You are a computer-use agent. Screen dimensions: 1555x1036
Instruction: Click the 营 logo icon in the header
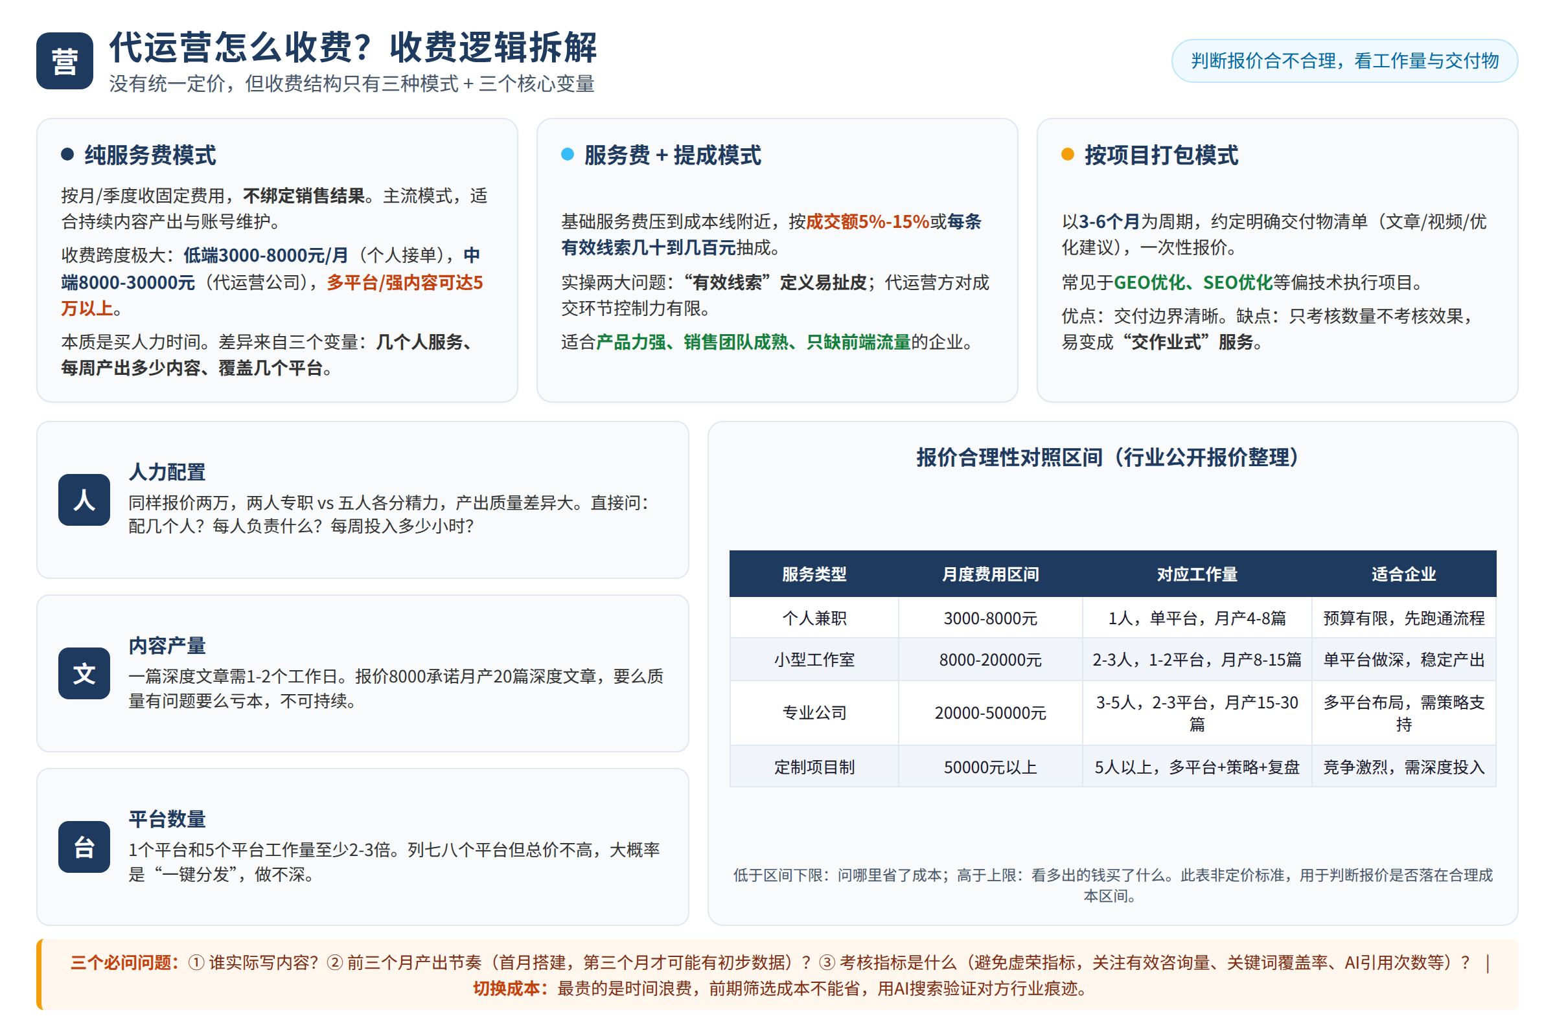pos(64,61)
